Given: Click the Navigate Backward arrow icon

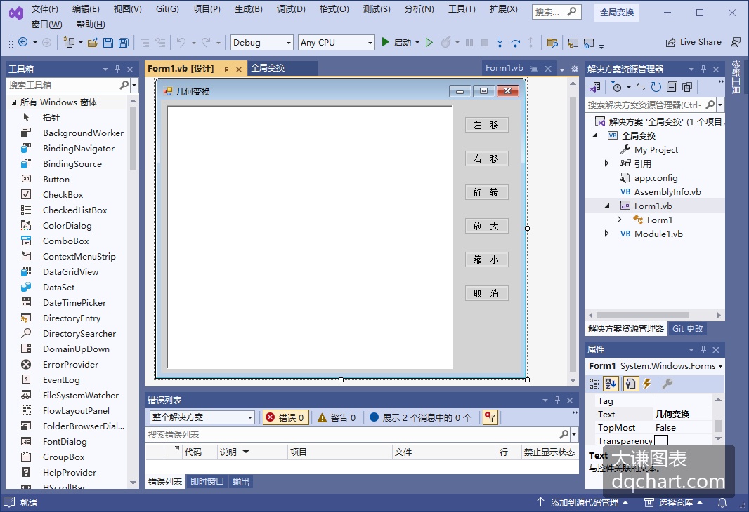Looking at the screenshot, I should coord(22,42).
